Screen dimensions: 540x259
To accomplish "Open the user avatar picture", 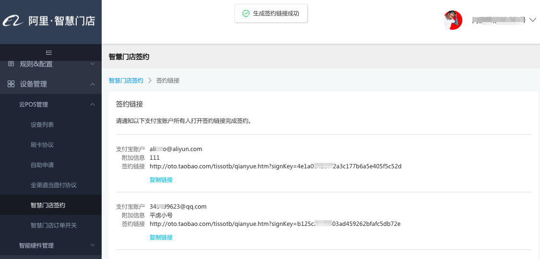I will point(453,20).
